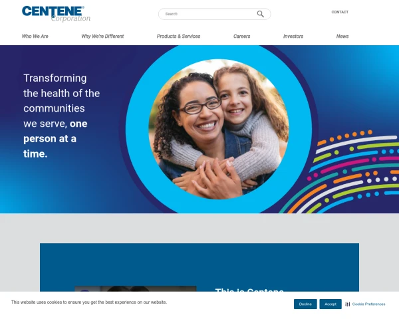Open the Who We Are menu

(35, 37)
